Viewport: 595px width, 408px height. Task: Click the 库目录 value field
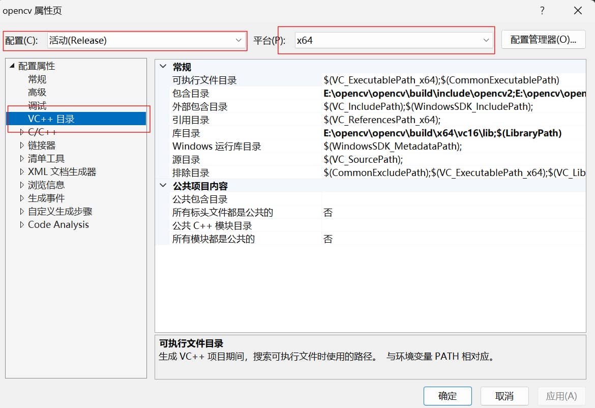453,133
